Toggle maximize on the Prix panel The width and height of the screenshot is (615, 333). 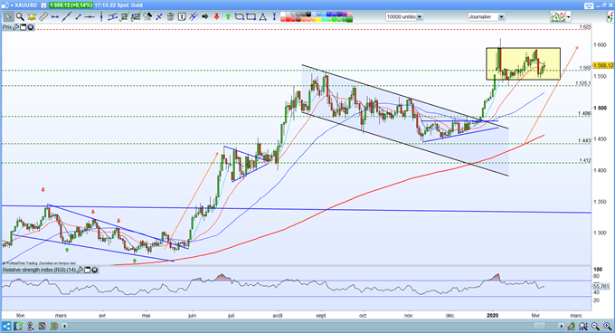[x=23, y=27]
